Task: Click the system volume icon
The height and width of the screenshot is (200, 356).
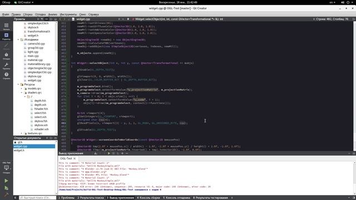Action: coord(343,2)
